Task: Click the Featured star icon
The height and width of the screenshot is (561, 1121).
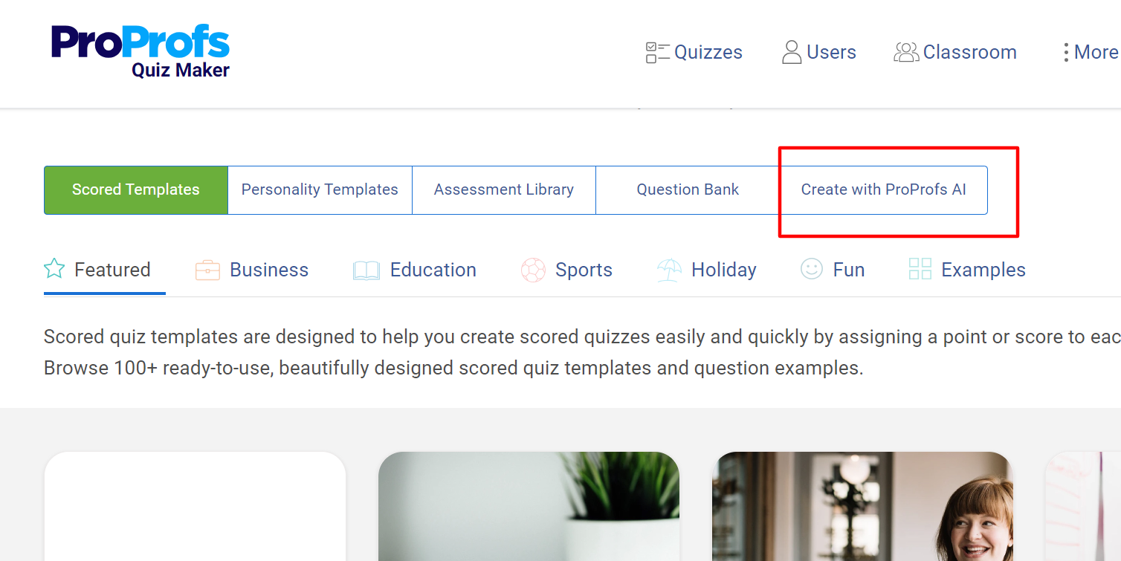Action: coord(54,269)
